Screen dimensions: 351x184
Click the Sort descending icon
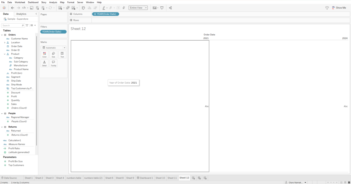coord(95,8)
